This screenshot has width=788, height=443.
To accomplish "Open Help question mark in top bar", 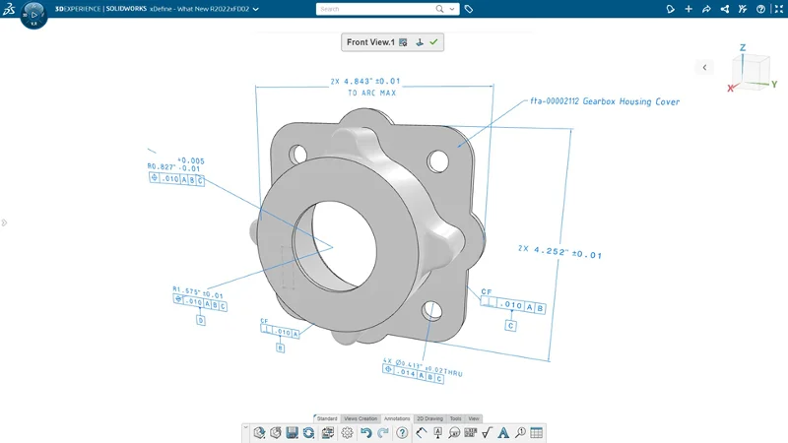I will 760,9.
